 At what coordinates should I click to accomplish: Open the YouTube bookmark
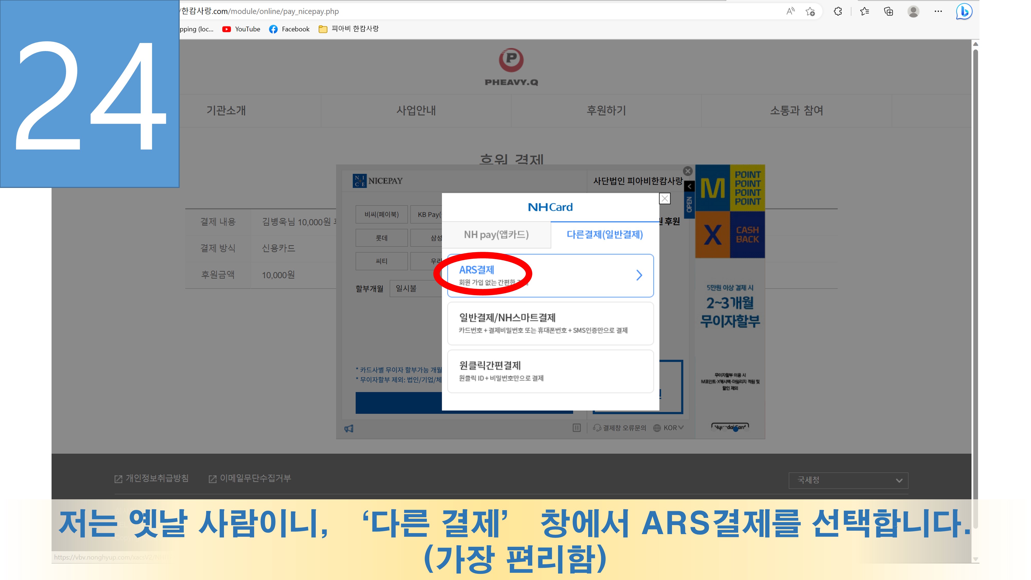tap(241, 29)
